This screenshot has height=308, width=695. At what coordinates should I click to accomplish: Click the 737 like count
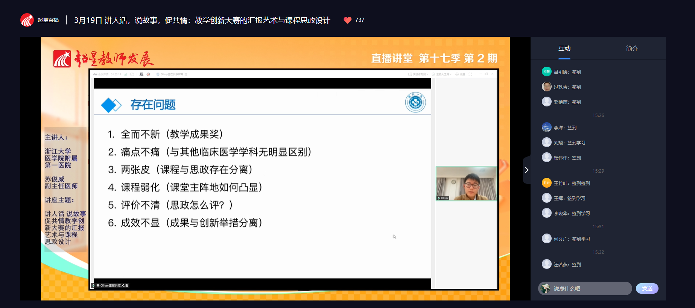(x=360, y=20)
